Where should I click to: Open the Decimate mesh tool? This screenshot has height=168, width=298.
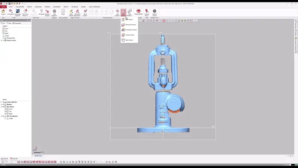point(41,12)
